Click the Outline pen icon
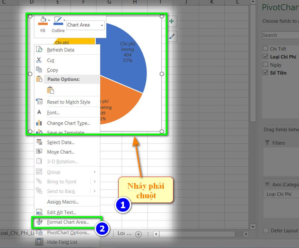The width and height of the screenshot is (299, 248). [x=58, y=21]
